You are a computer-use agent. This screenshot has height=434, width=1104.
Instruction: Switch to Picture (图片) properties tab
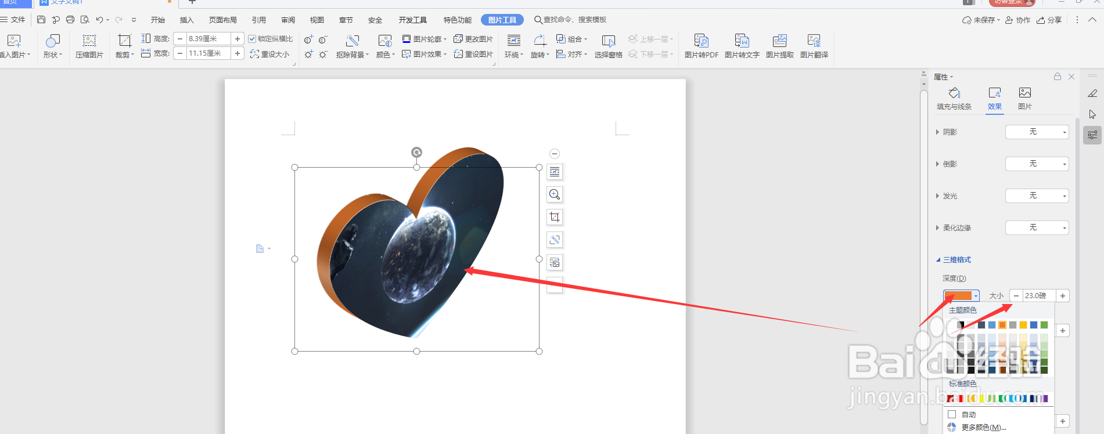pos(1025,99)
